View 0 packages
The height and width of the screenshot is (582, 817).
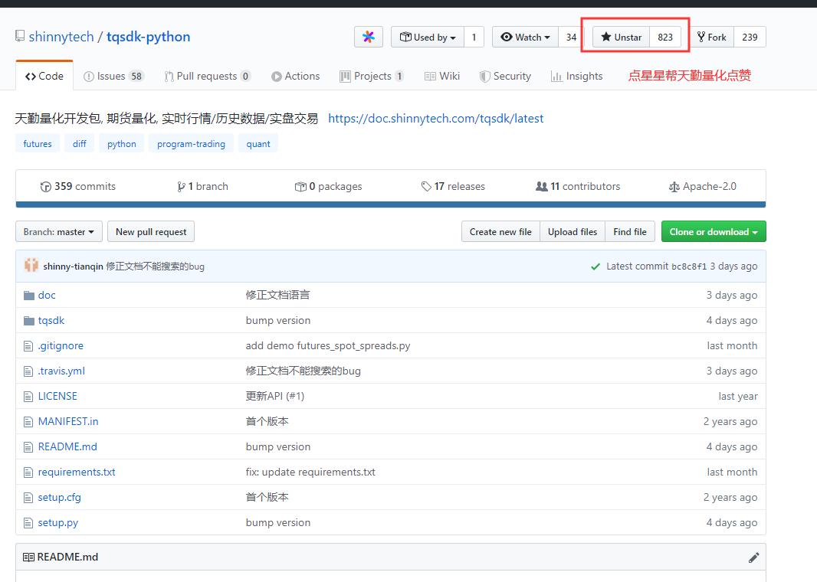(x=328, y=186)
